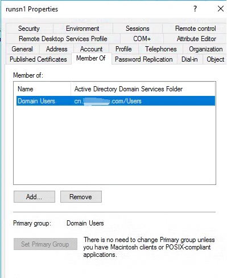The image size is (227, 278).
Task: Close the runsn1 Properties dialog
Action: [221, 9]
